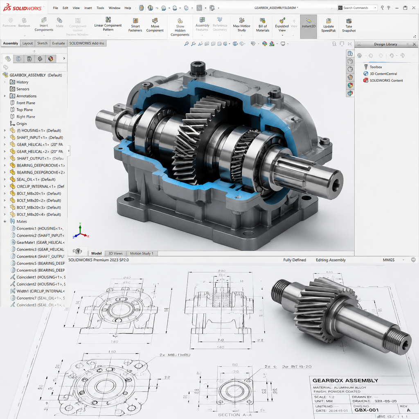Click the coordinate triad in viewport
The image size is (419, 419).
click(x=81, y=231)
